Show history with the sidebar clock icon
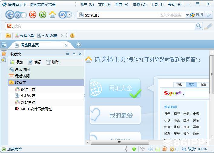 (x=4, y=60)
